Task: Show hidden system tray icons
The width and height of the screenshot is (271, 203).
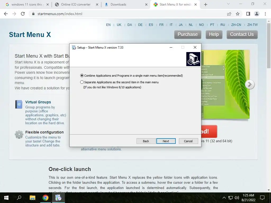Action: 224,198
